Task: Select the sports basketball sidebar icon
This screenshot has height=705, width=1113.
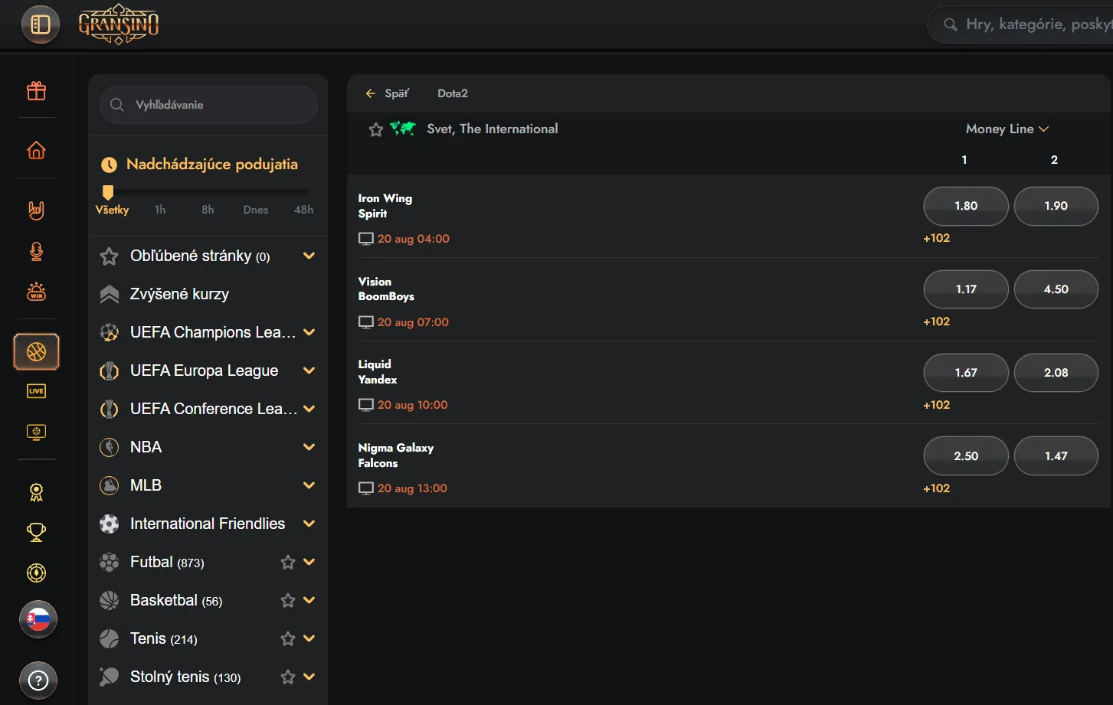Action: click(x=36, y=351)
